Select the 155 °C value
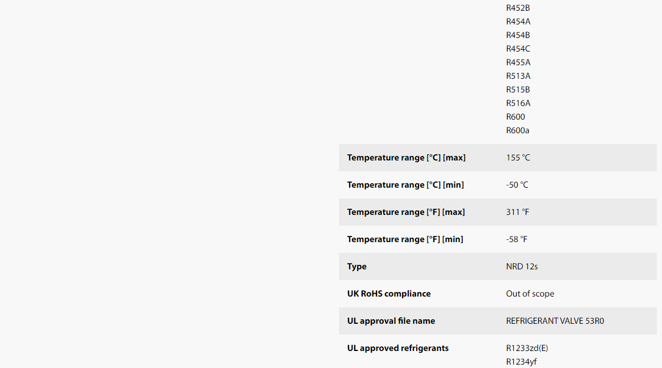The height and width of the screenshot is (368, 662). coord(518,158)
